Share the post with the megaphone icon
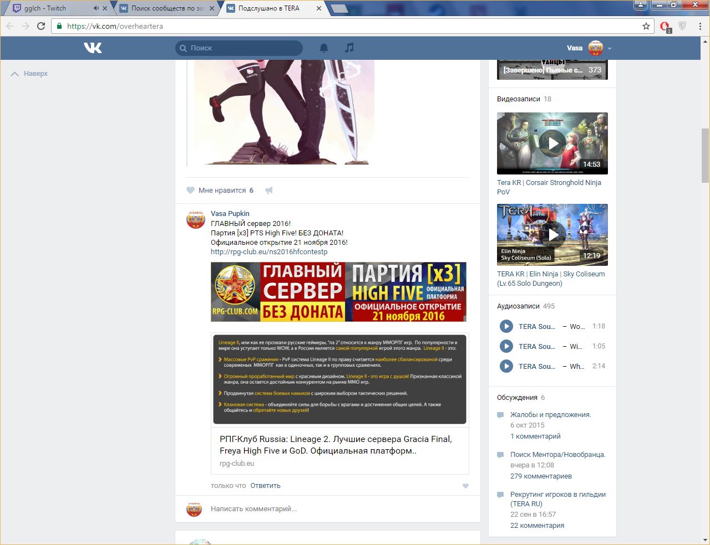The image size is (710, 545). click(269, 190)
